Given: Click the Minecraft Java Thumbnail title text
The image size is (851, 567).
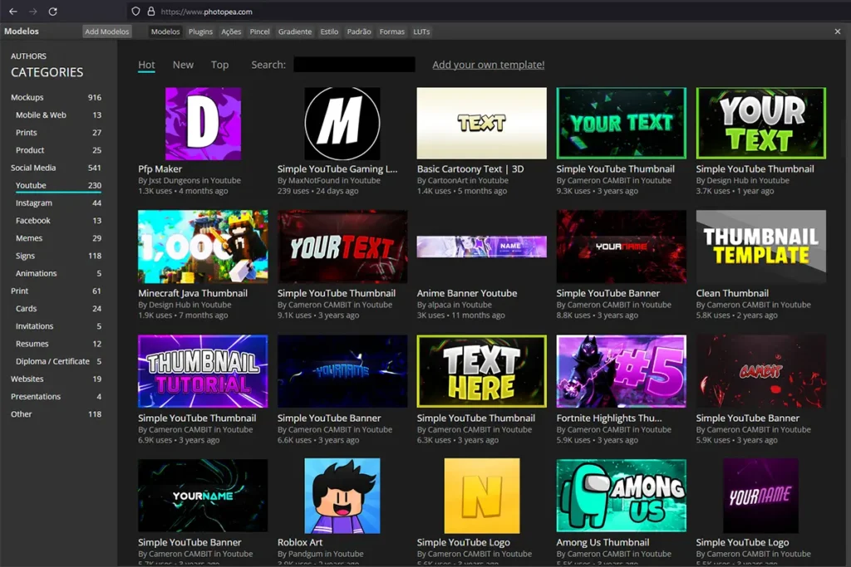Looking at the screenshot, I should (193, 293).
